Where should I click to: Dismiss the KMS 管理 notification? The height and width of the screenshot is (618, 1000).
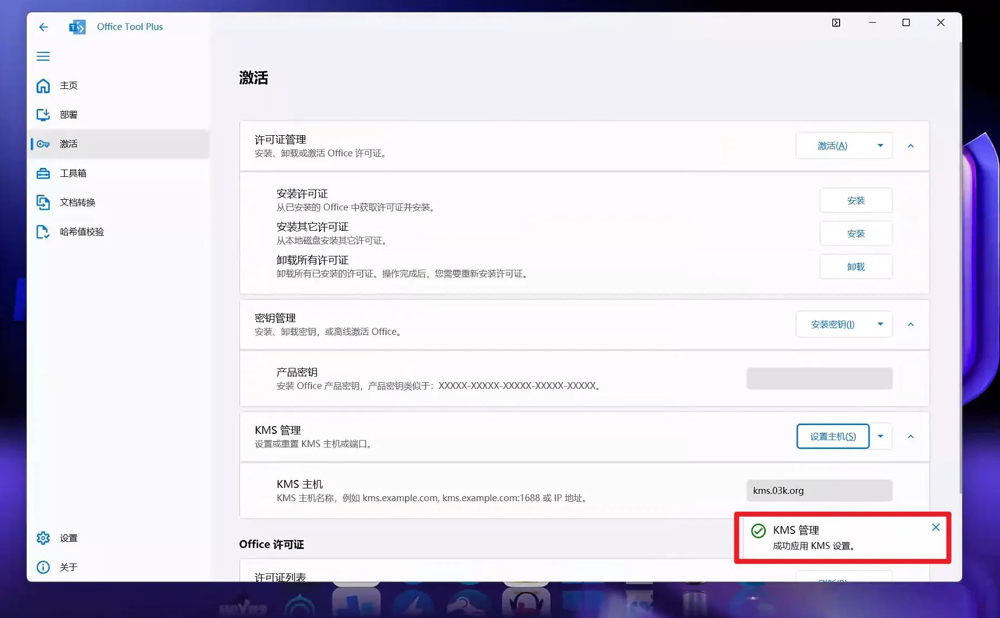[936, 527]
